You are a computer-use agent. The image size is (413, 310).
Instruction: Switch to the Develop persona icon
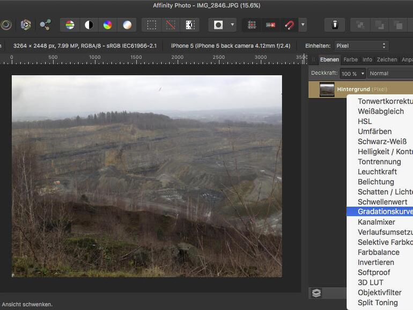[x=25, y=25]
